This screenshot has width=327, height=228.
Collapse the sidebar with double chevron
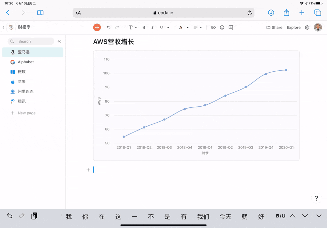[x=59, y=41]
